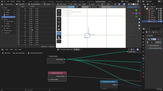Click the viewport zoom magnifier icon
The image size is (163, 91).
click(139, 19)
